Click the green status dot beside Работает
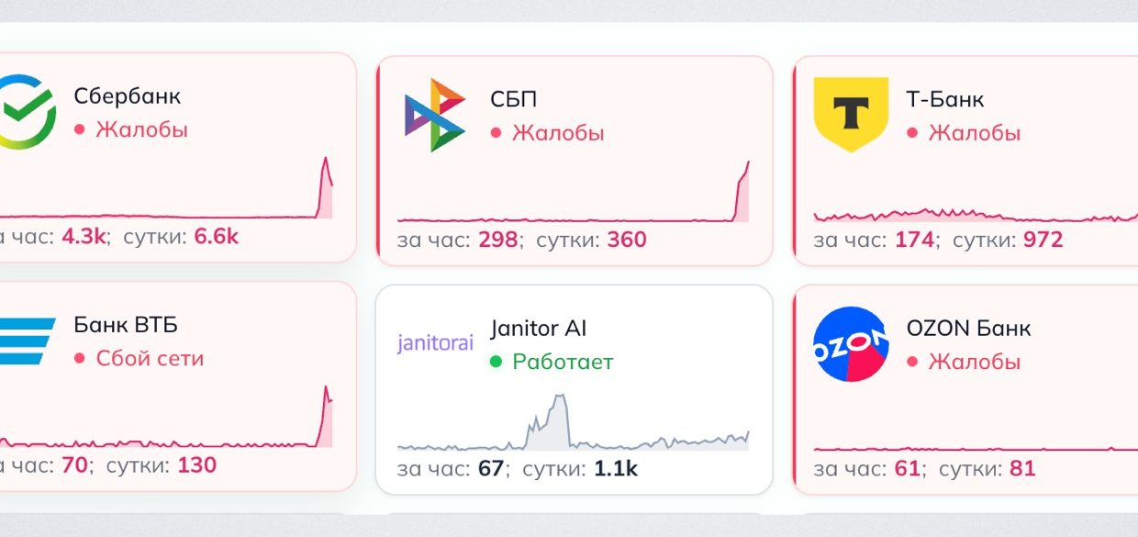The image size is (1138, 537). [497, 362]
